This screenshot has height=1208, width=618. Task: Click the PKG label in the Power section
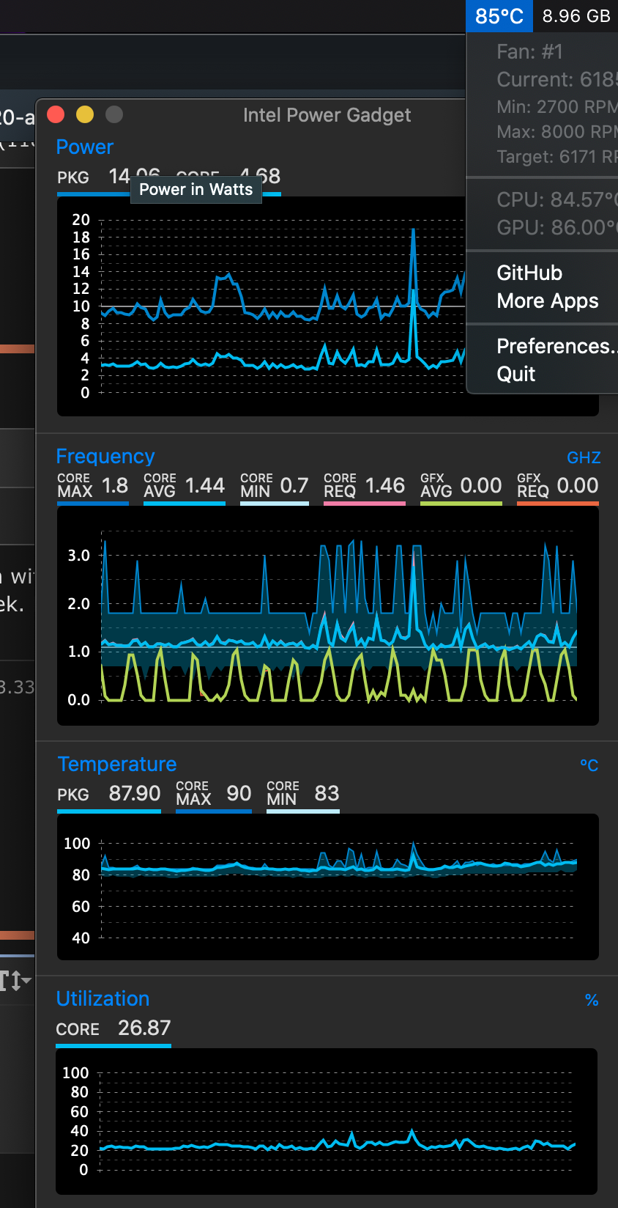coord(73,178)
